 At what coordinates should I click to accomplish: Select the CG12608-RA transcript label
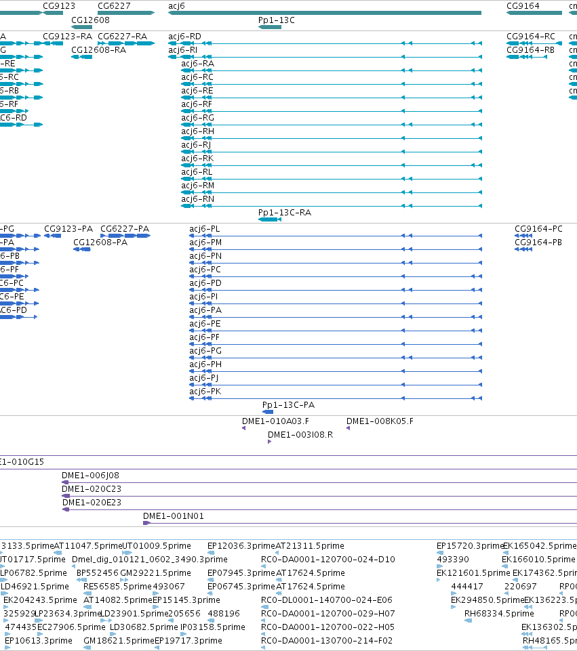tap(98, 50)
